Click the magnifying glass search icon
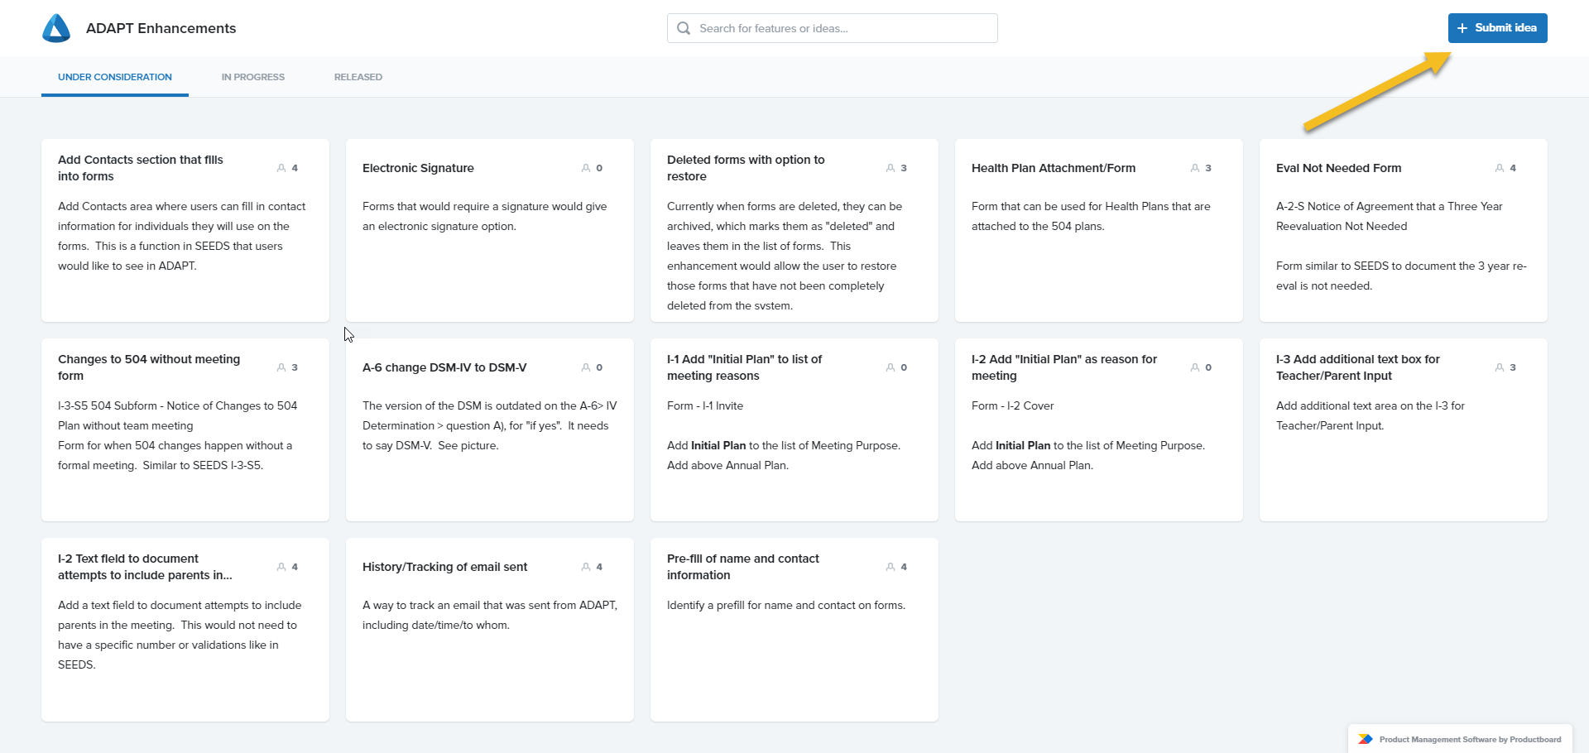The image size is (1589, 753). tap(684, 27)
